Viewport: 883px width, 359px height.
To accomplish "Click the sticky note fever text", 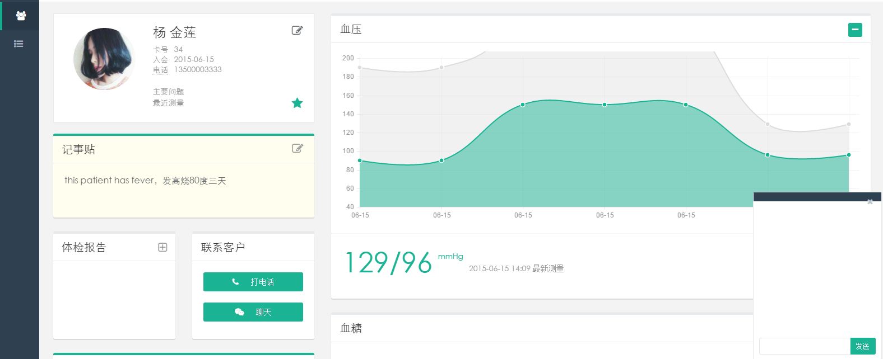I will [145, 181].
